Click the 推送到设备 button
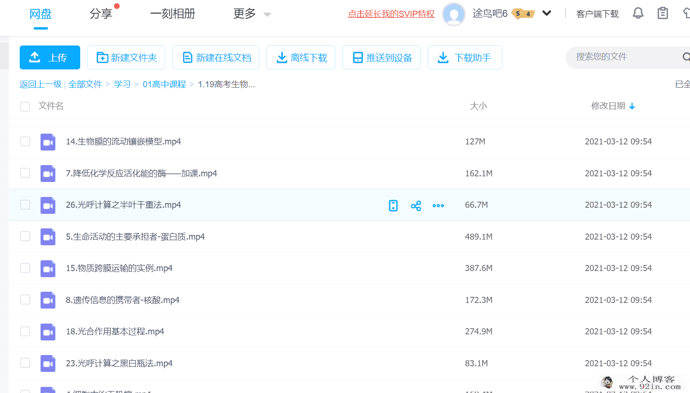This screenshot has width=690, height=393. pyautogui.click(x=381, y=57)
